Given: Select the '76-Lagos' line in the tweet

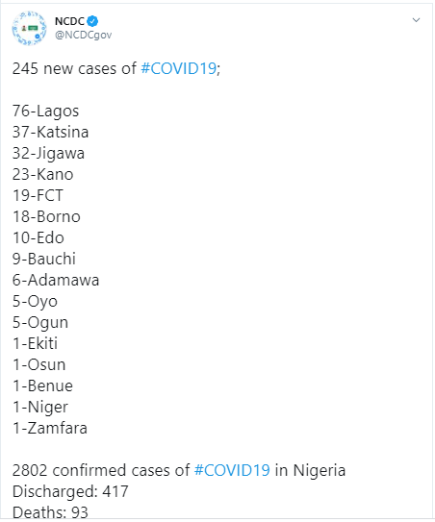Looking at the screenshot, I should [46, 112].
